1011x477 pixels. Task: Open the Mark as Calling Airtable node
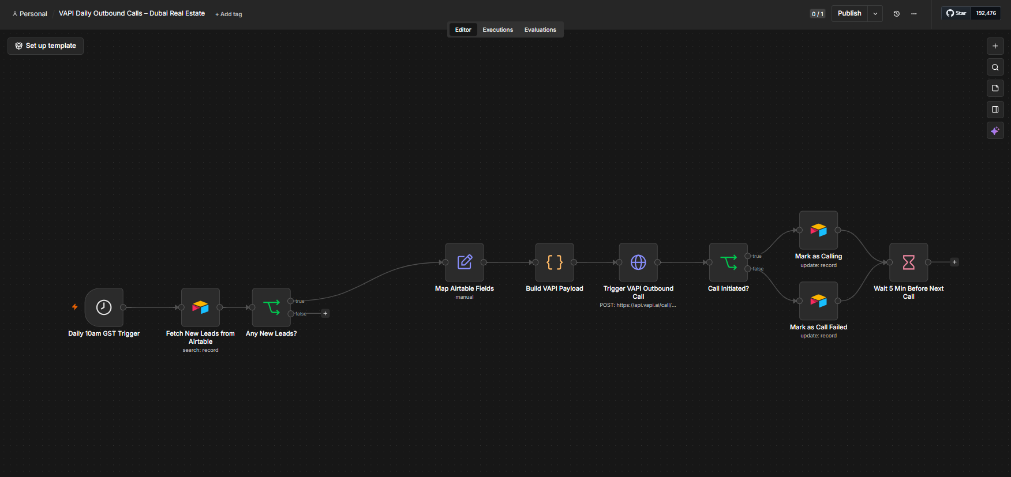point(818,230)
